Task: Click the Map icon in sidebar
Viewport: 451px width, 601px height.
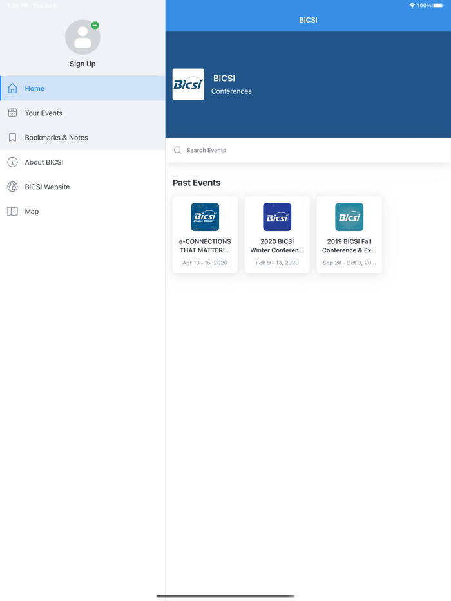Action: point(12,211)
